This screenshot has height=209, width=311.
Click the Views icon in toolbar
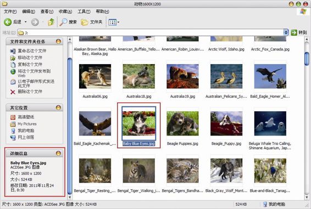[113, 22]
